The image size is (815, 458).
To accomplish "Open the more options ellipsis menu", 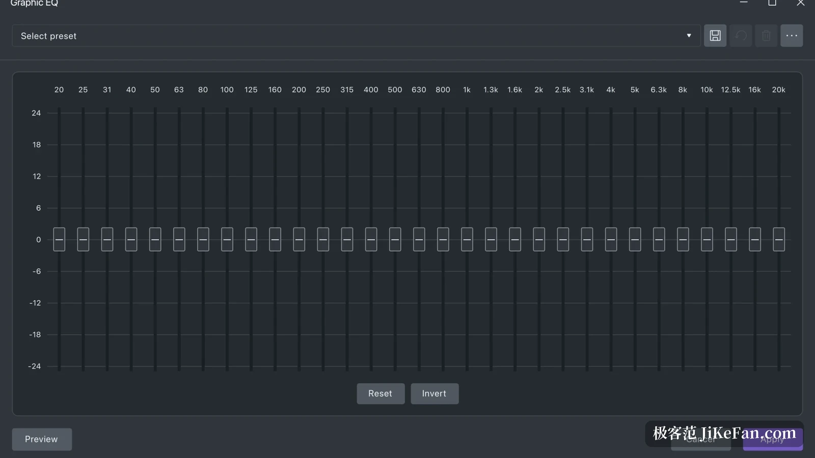I will tap(792, 36).
